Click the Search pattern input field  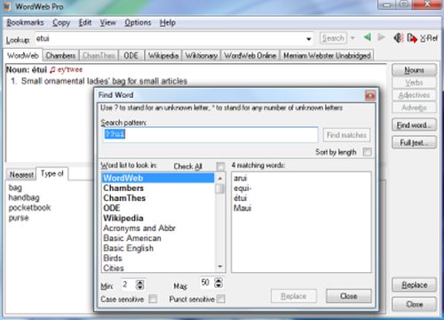pyautogui.click(x=210, y=134)
